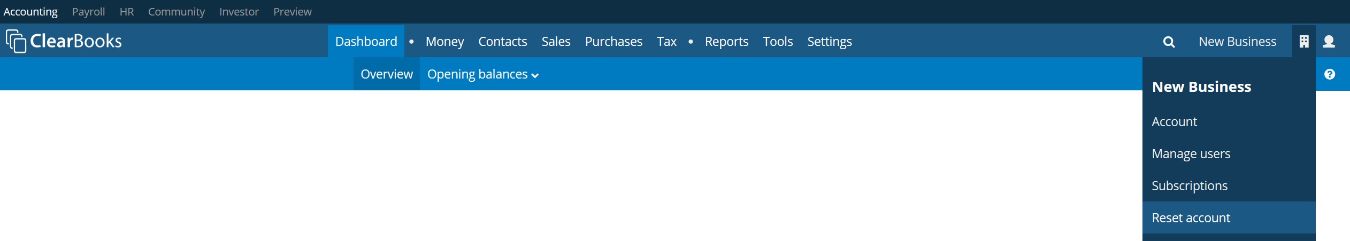1350x241 pixels.
Task: Open the Contacts menu
Action: 502,41
